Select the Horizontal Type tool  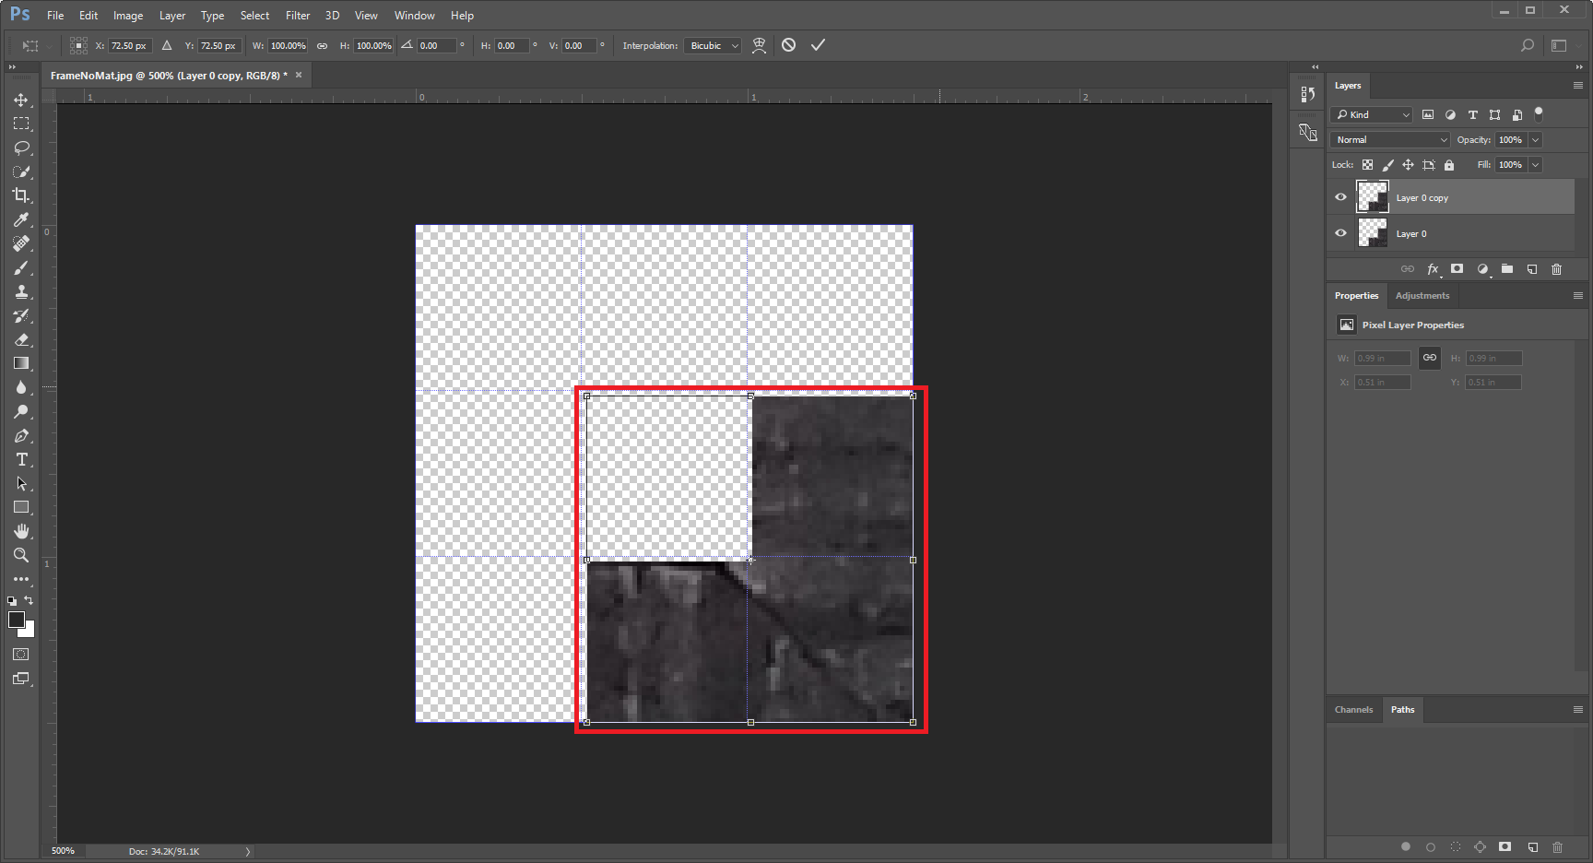tap(21, 459)
